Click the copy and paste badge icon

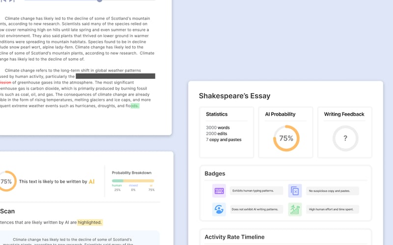tap(295, 191)
